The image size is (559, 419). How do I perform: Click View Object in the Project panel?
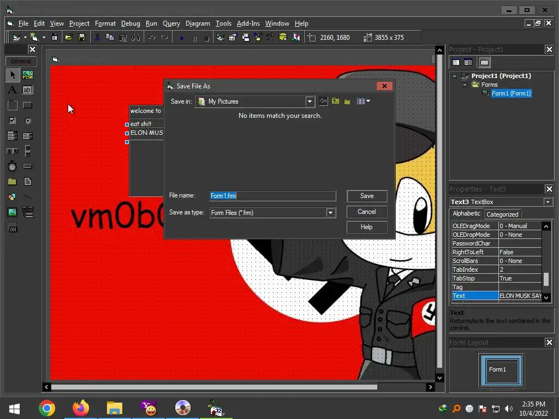tap(468, 62)
